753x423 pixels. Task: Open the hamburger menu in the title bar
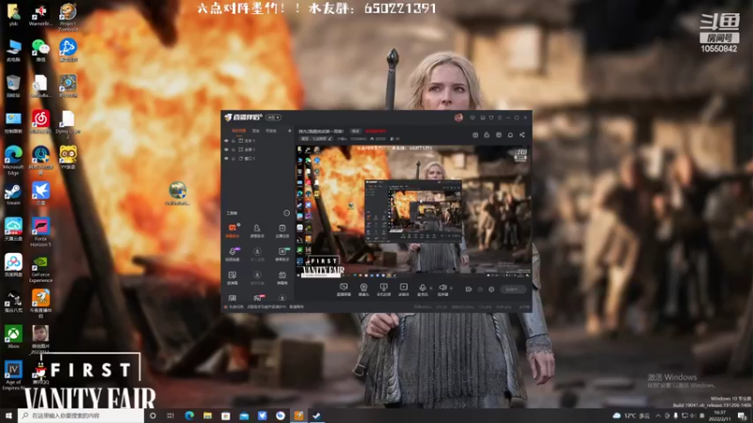[x=500, y=117]
